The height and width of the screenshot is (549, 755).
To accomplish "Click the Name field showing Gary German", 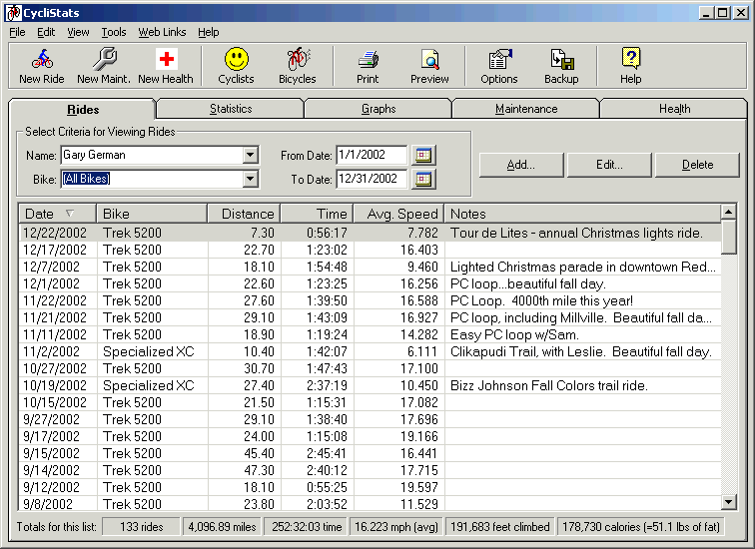I will [x=160, y=155].
